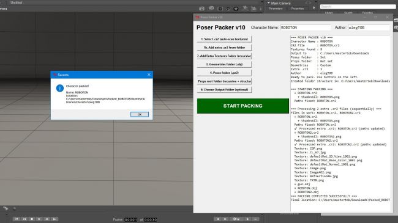Viewport: 398px width, 223px height.
Task: Add a keyframe with the plus button
Action: tap(247, 219)
